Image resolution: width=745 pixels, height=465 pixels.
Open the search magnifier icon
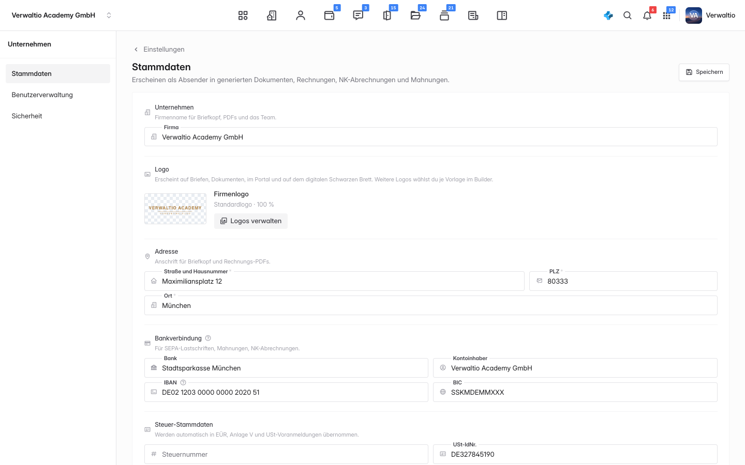628,16
